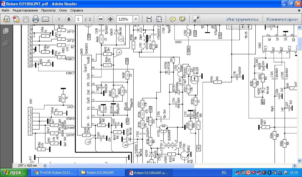Click the zoom in plus button

[x=111, y=19]
